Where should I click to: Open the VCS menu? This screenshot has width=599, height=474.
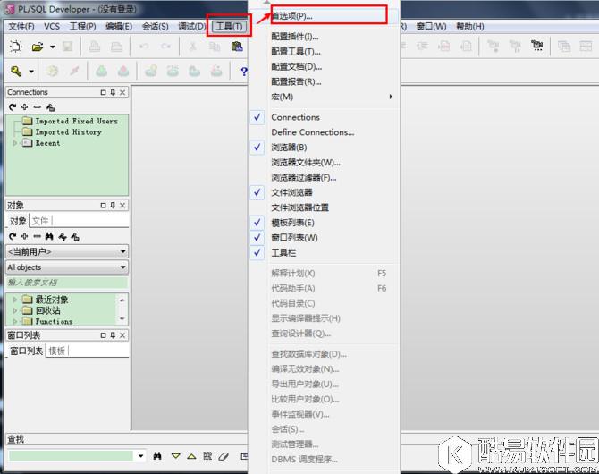point(52,26)
